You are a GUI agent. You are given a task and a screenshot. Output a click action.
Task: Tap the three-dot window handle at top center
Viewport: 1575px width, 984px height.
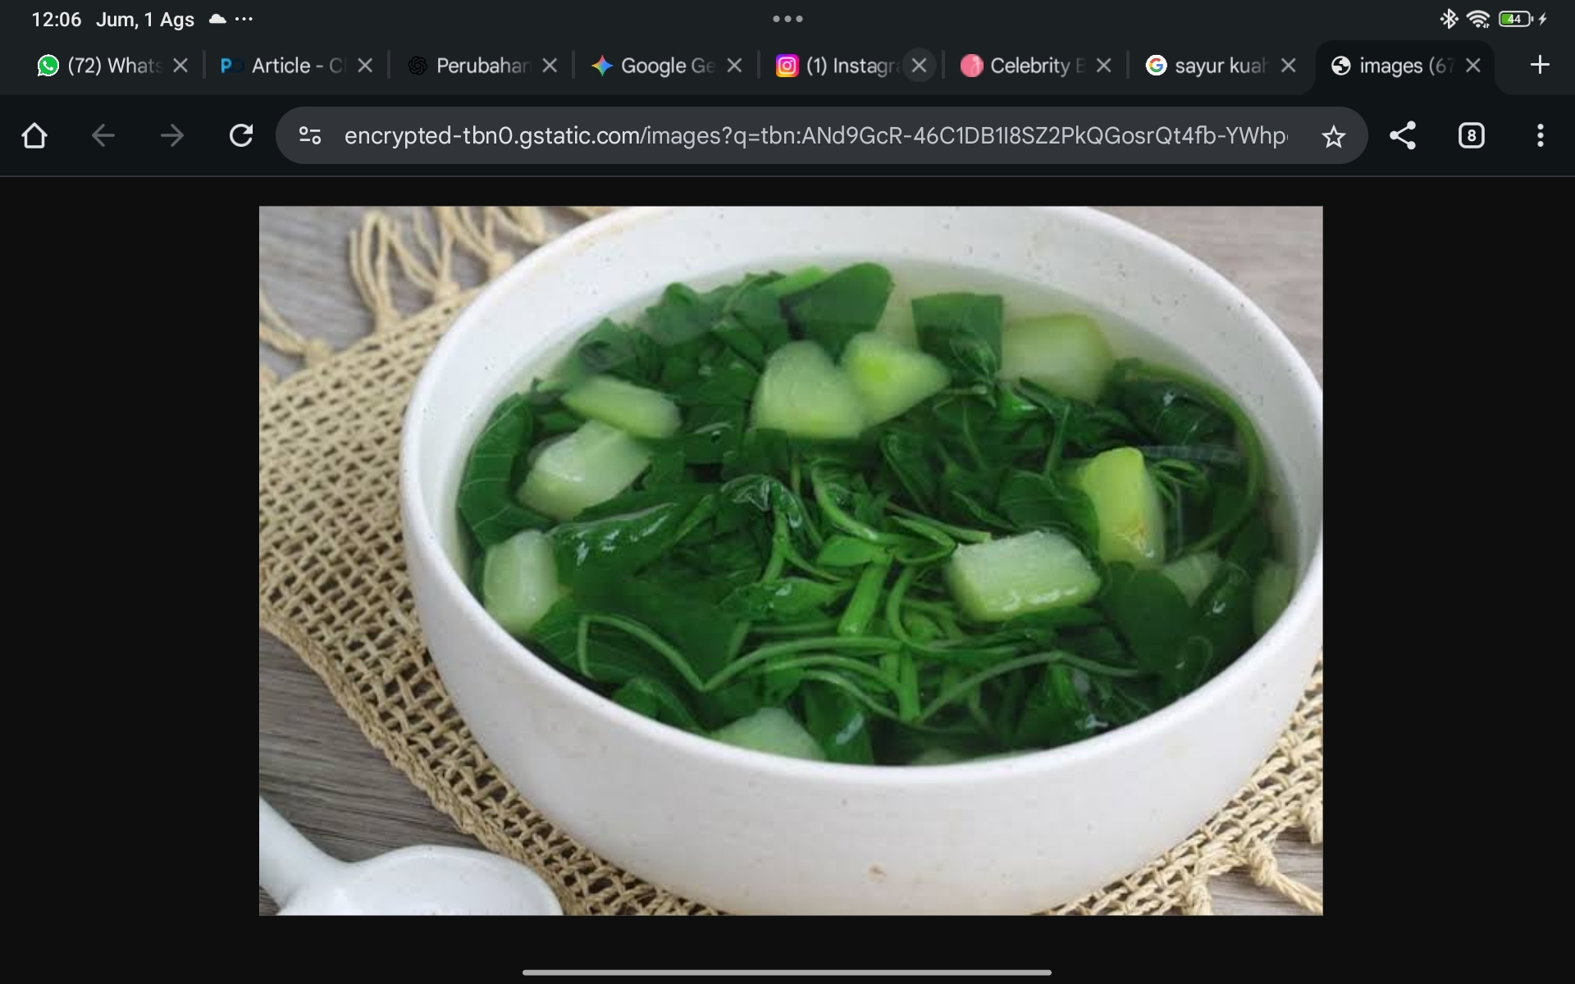[787, 19]
